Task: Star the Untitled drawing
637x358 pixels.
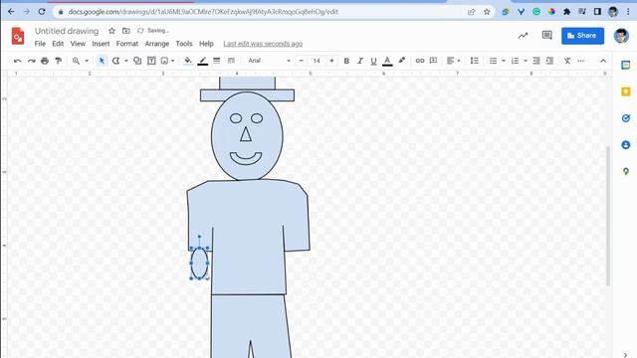Action: [111, 31]
